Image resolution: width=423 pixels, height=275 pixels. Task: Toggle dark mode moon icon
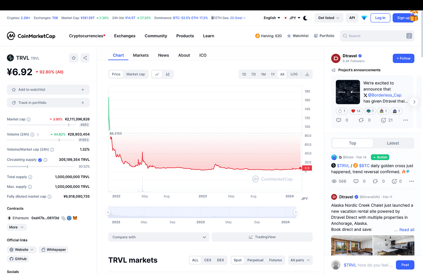pyautogui.click(x=305, y=18)
